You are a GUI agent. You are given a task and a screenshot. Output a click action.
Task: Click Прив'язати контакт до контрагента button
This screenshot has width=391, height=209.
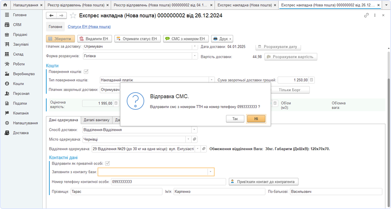[x=264, y=182]
